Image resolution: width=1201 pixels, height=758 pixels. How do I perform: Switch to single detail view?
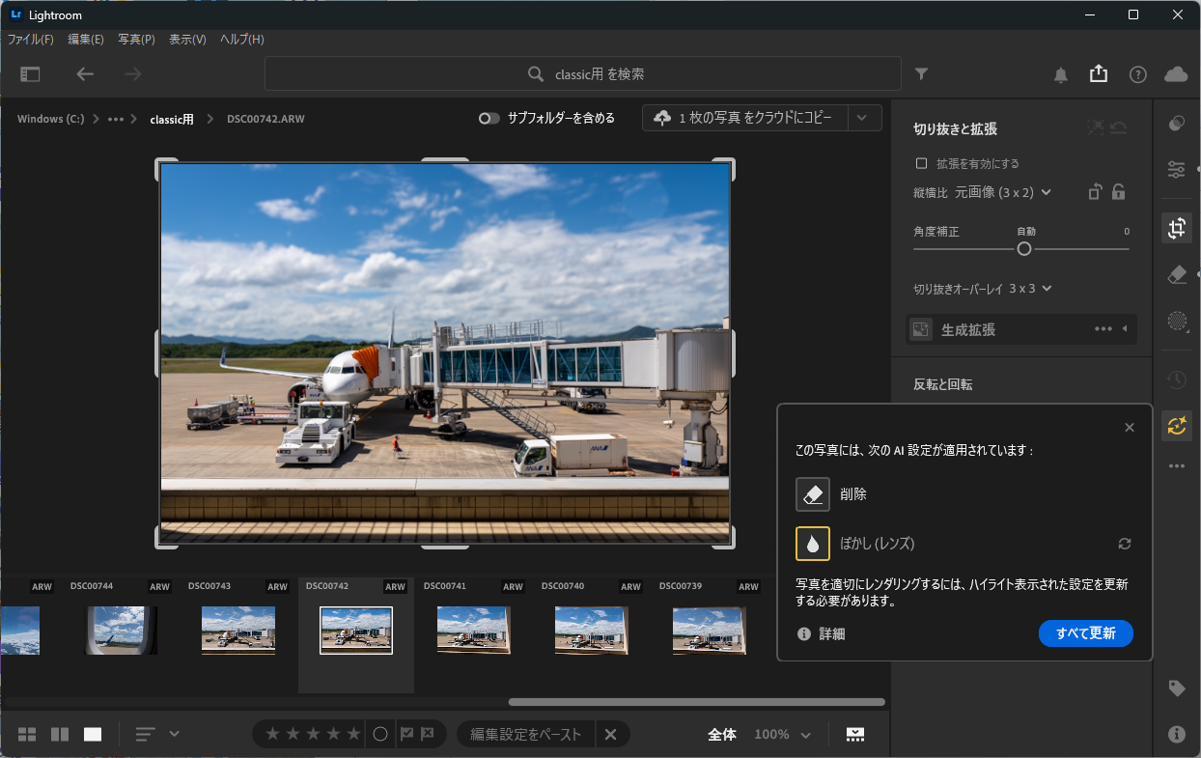(93, 734)
